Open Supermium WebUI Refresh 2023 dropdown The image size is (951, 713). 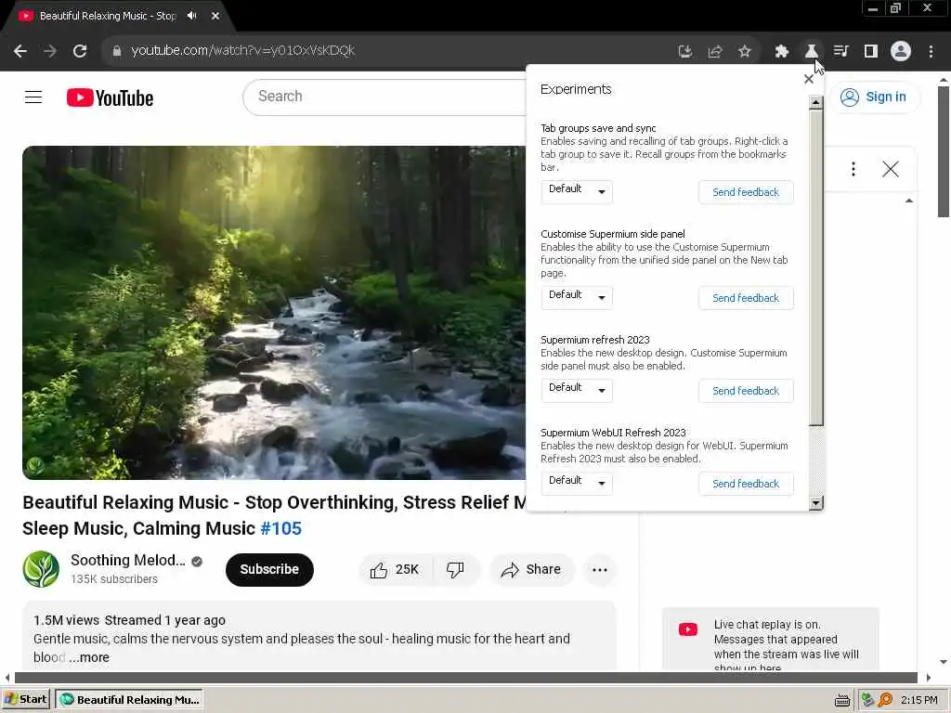coord(577,483)
